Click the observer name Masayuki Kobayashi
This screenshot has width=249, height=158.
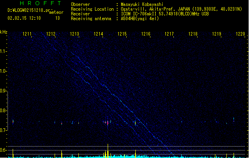[142, 4]
